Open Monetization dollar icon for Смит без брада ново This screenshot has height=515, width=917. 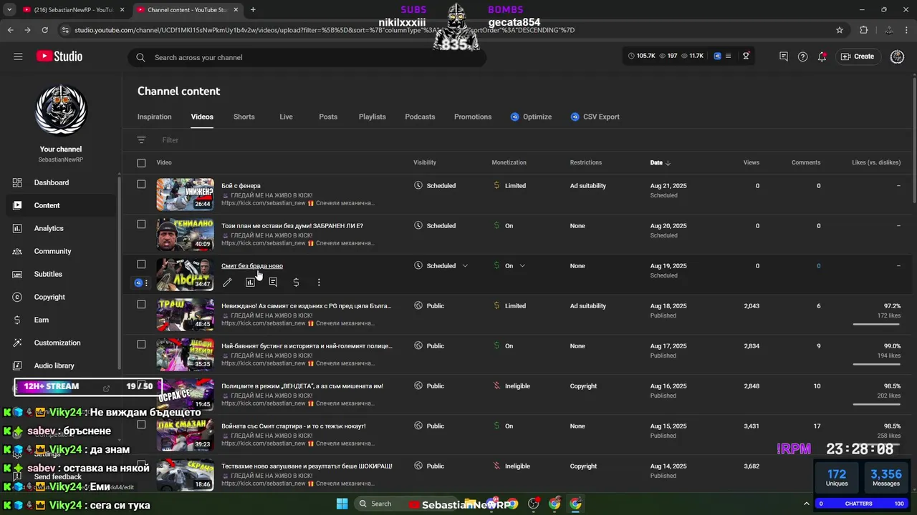click(x=296, y=283)
